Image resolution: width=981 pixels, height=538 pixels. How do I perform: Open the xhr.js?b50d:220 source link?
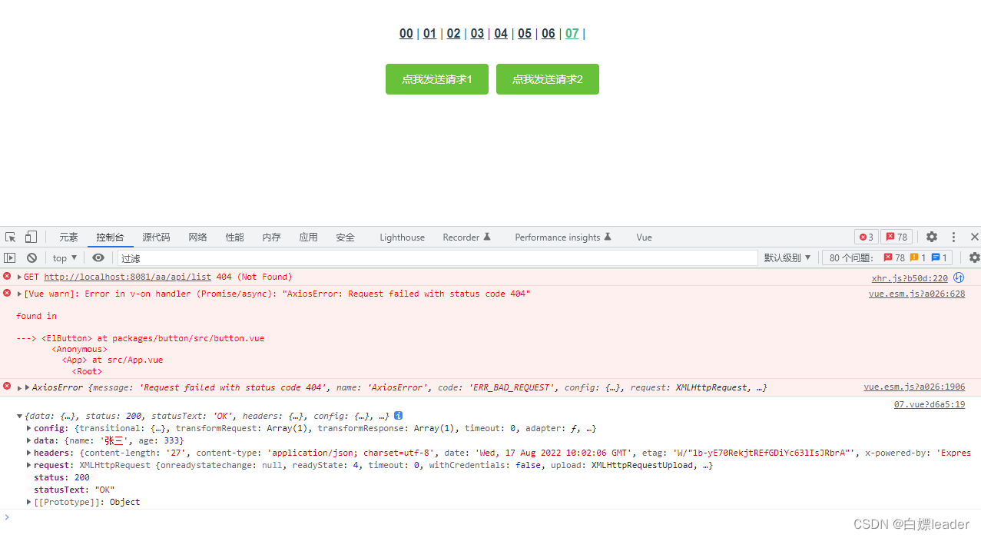(x=909, y=278)
